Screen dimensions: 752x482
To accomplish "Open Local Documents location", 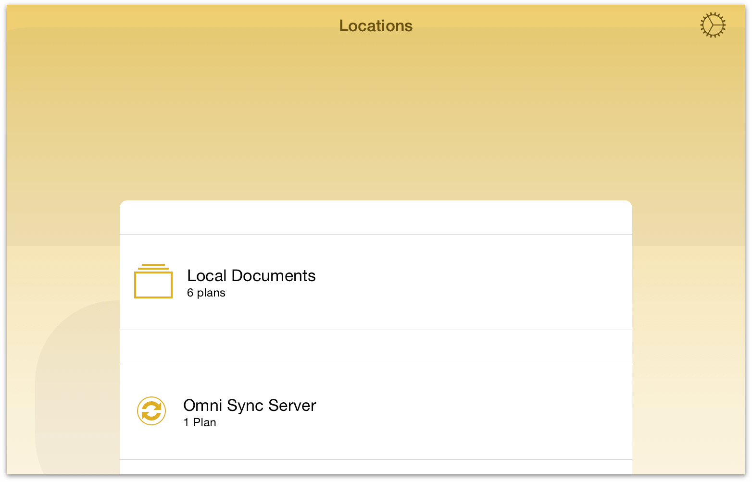I will (x=376, y=282).
